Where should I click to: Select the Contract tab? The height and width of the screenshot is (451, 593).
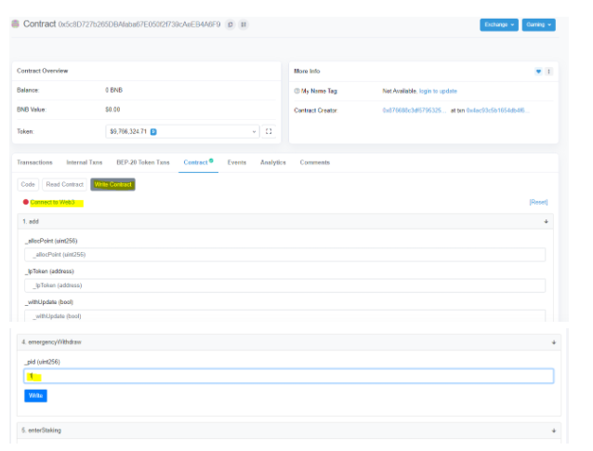pos(198,163)
